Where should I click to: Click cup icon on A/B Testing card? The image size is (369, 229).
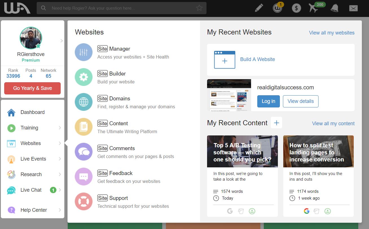(x=241, y=211)
